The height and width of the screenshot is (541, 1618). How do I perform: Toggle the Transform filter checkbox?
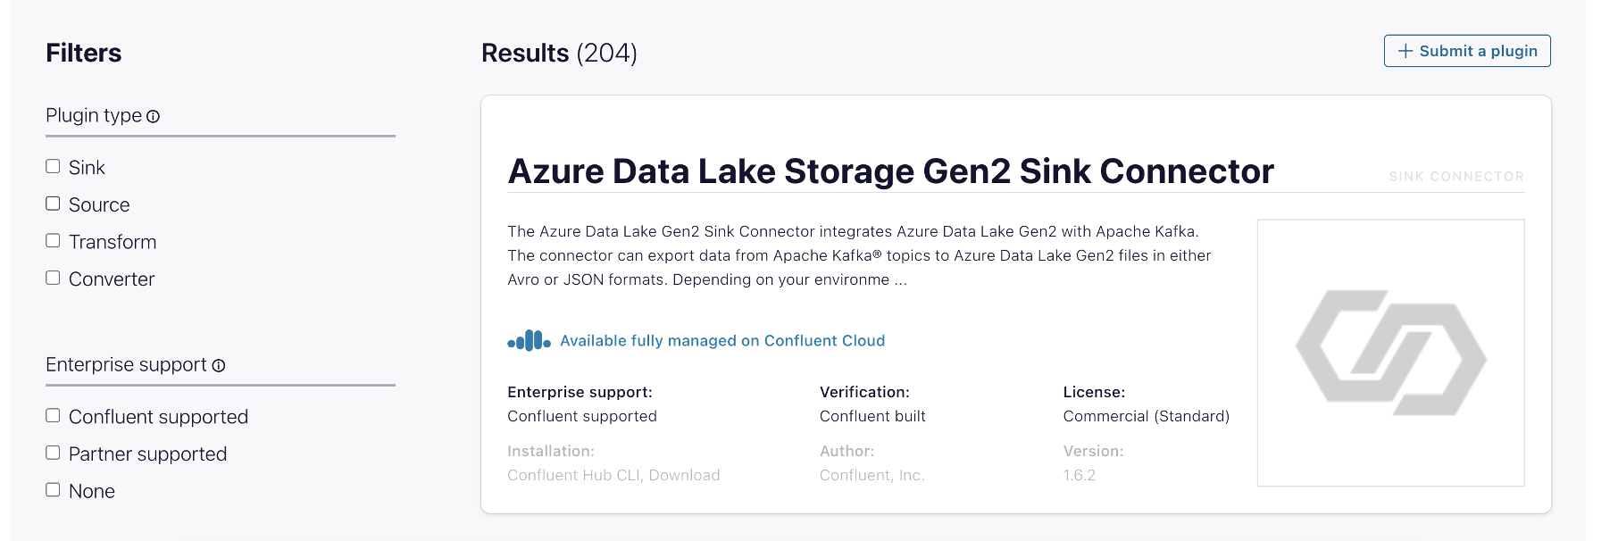pos(53,241)
